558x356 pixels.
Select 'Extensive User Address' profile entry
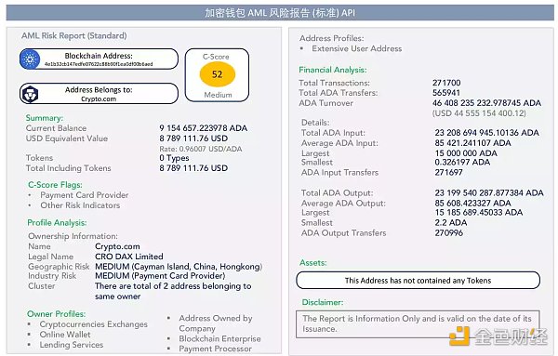coord(357,48)
